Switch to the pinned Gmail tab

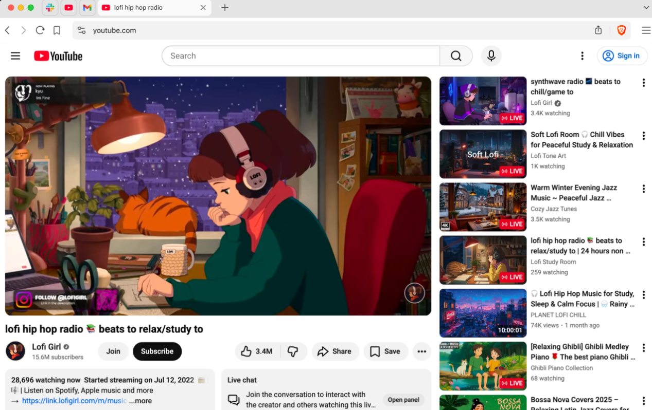tap(87, 8)
